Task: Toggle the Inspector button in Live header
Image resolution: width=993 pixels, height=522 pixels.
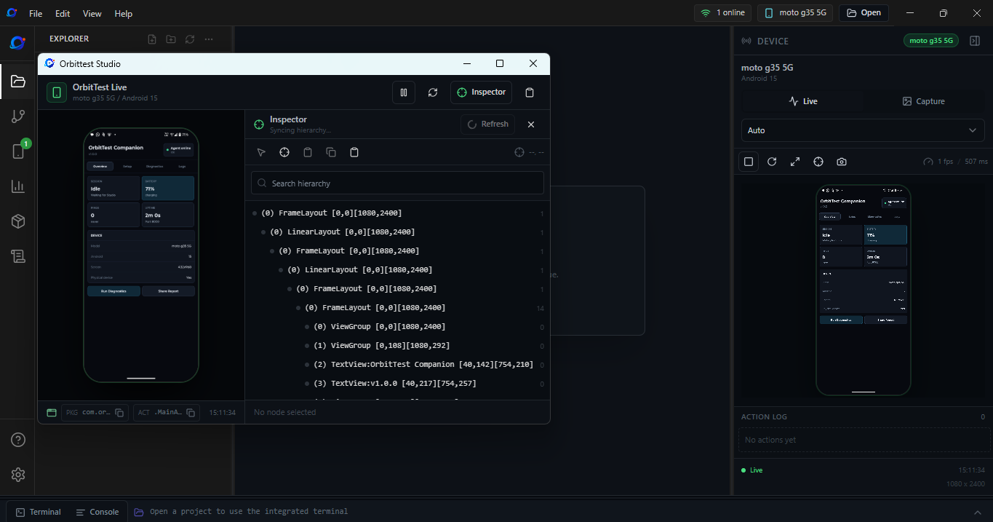Action: [481, 92]
